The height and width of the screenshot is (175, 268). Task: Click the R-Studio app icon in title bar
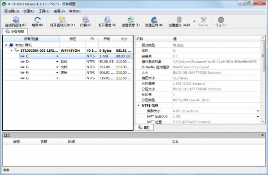4,4
